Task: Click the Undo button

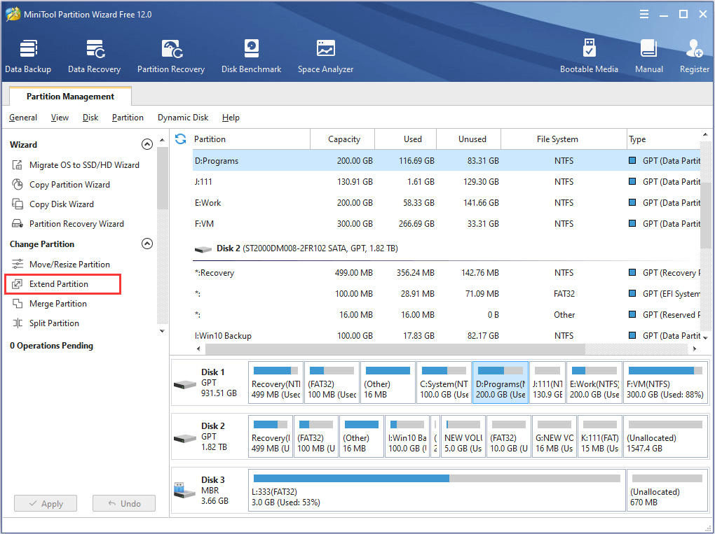Action: coord(124,503)
